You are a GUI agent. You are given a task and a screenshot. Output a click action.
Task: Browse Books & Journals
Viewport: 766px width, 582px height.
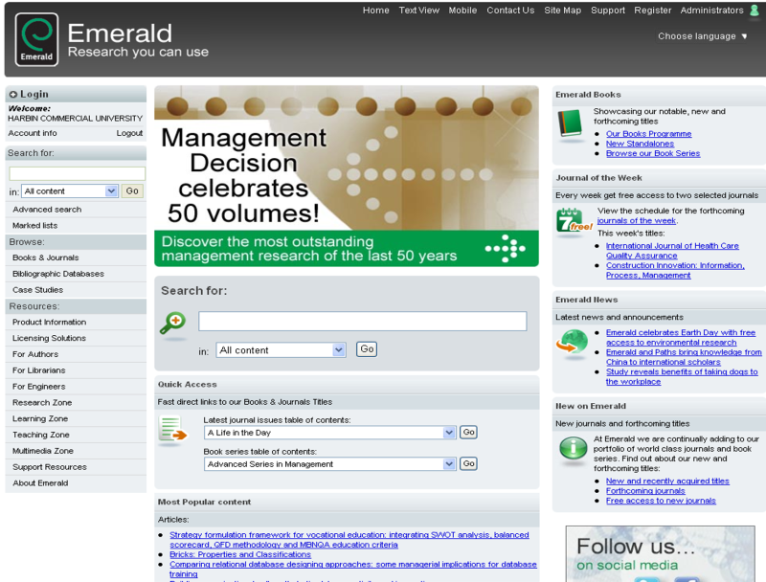click(x=45, y=257)
